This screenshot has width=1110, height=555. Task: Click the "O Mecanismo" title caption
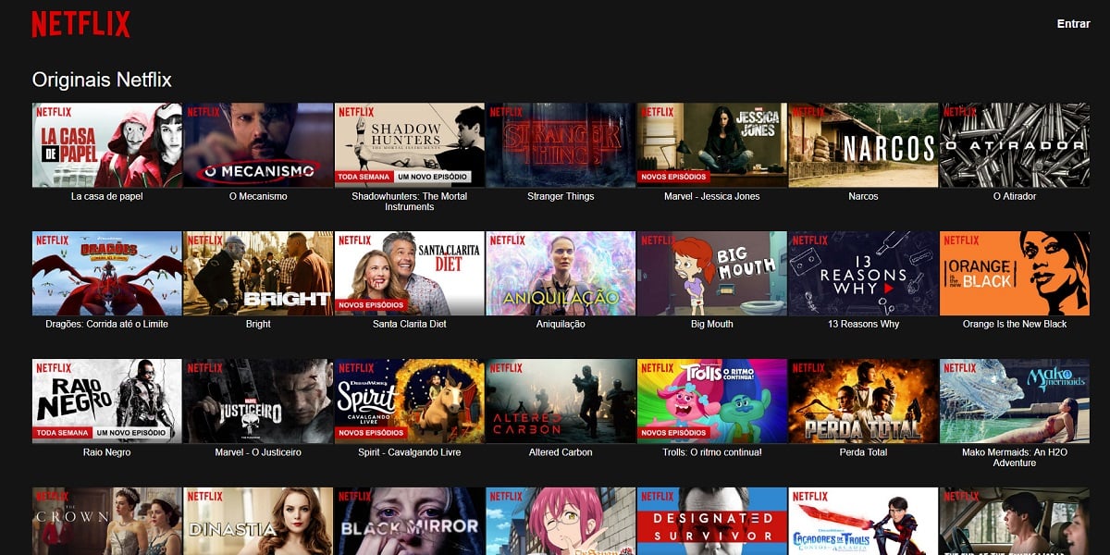[x=258, y=196]
